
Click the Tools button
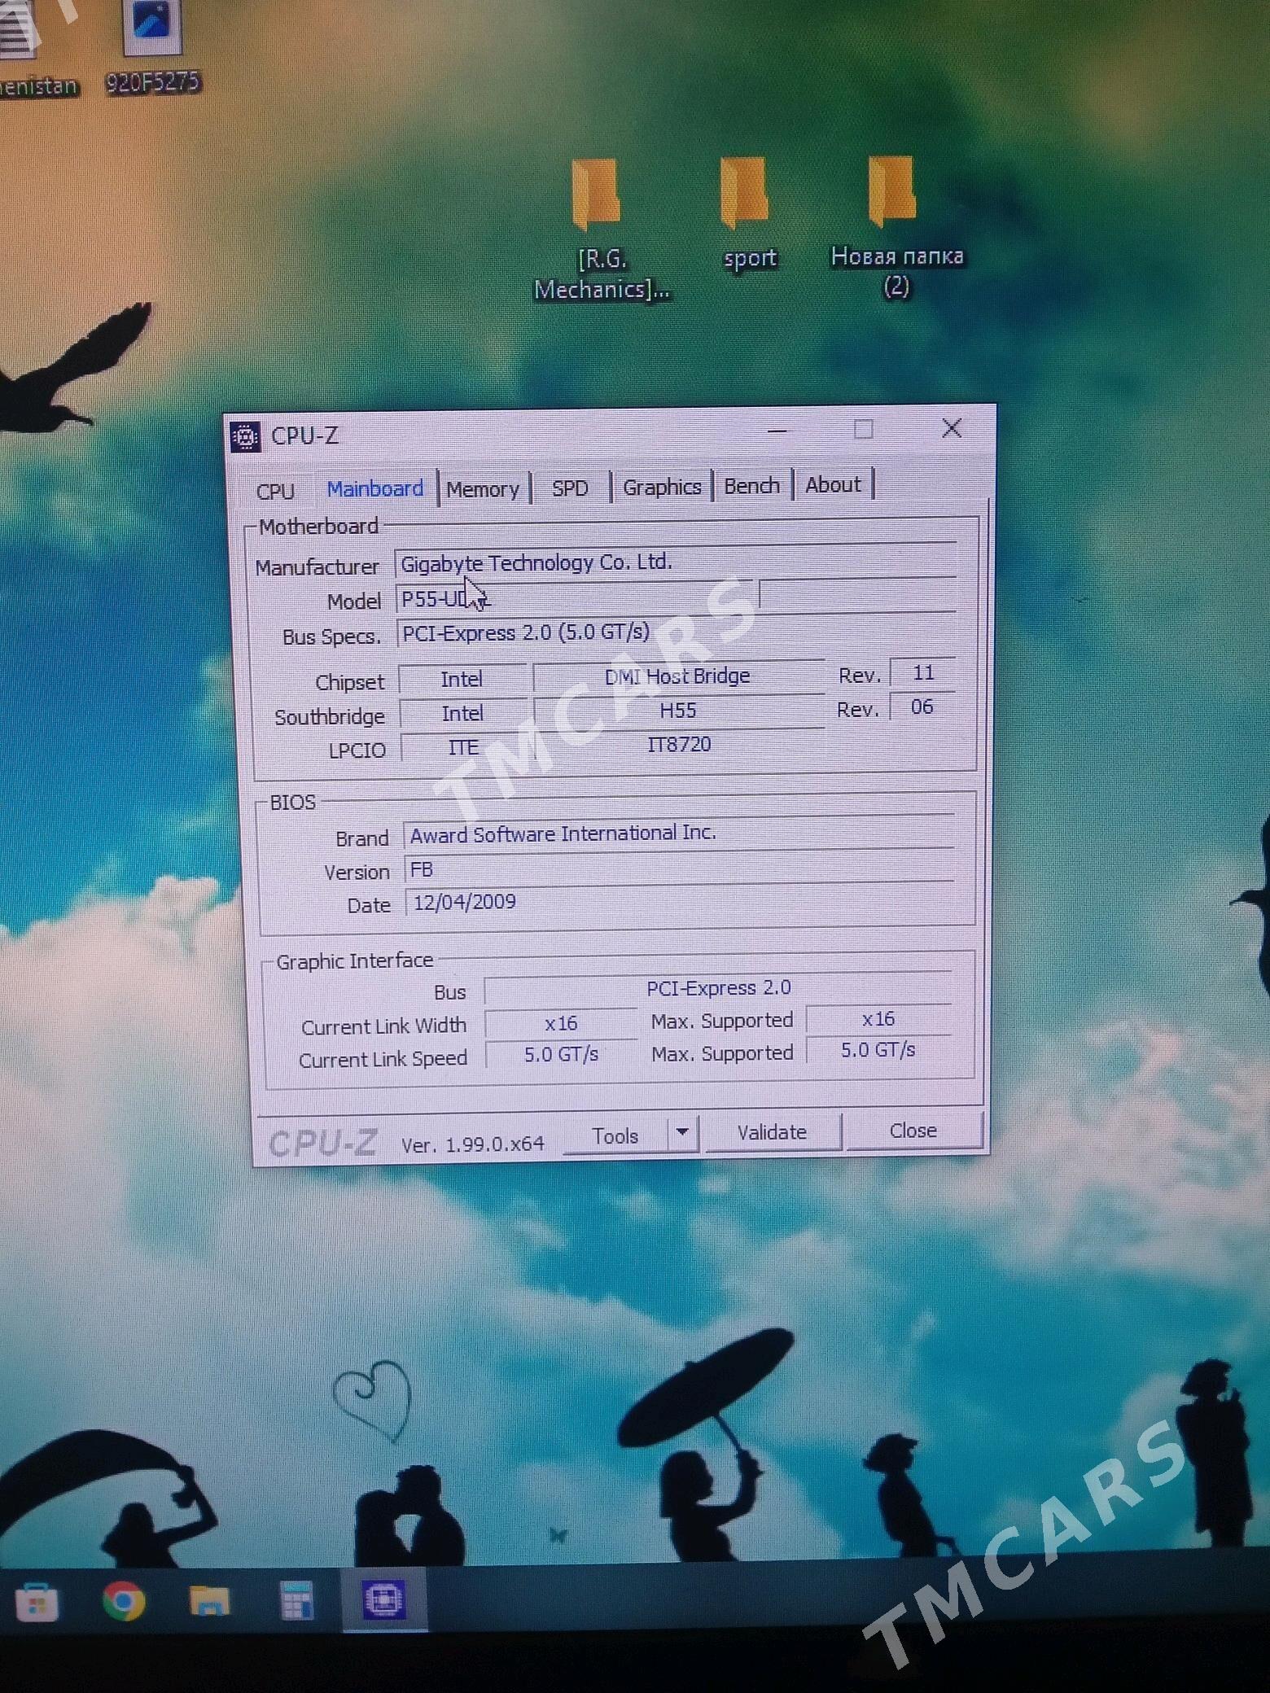615,1136
